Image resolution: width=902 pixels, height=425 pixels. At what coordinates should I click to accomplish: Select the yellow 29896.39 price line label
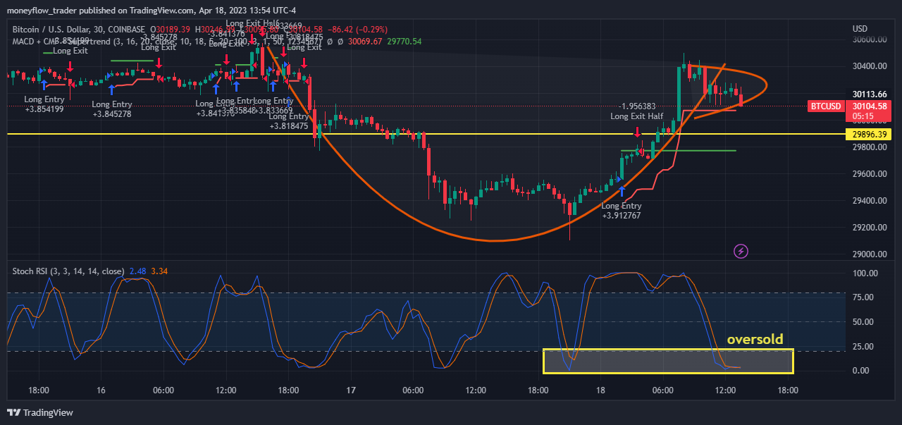870,134
